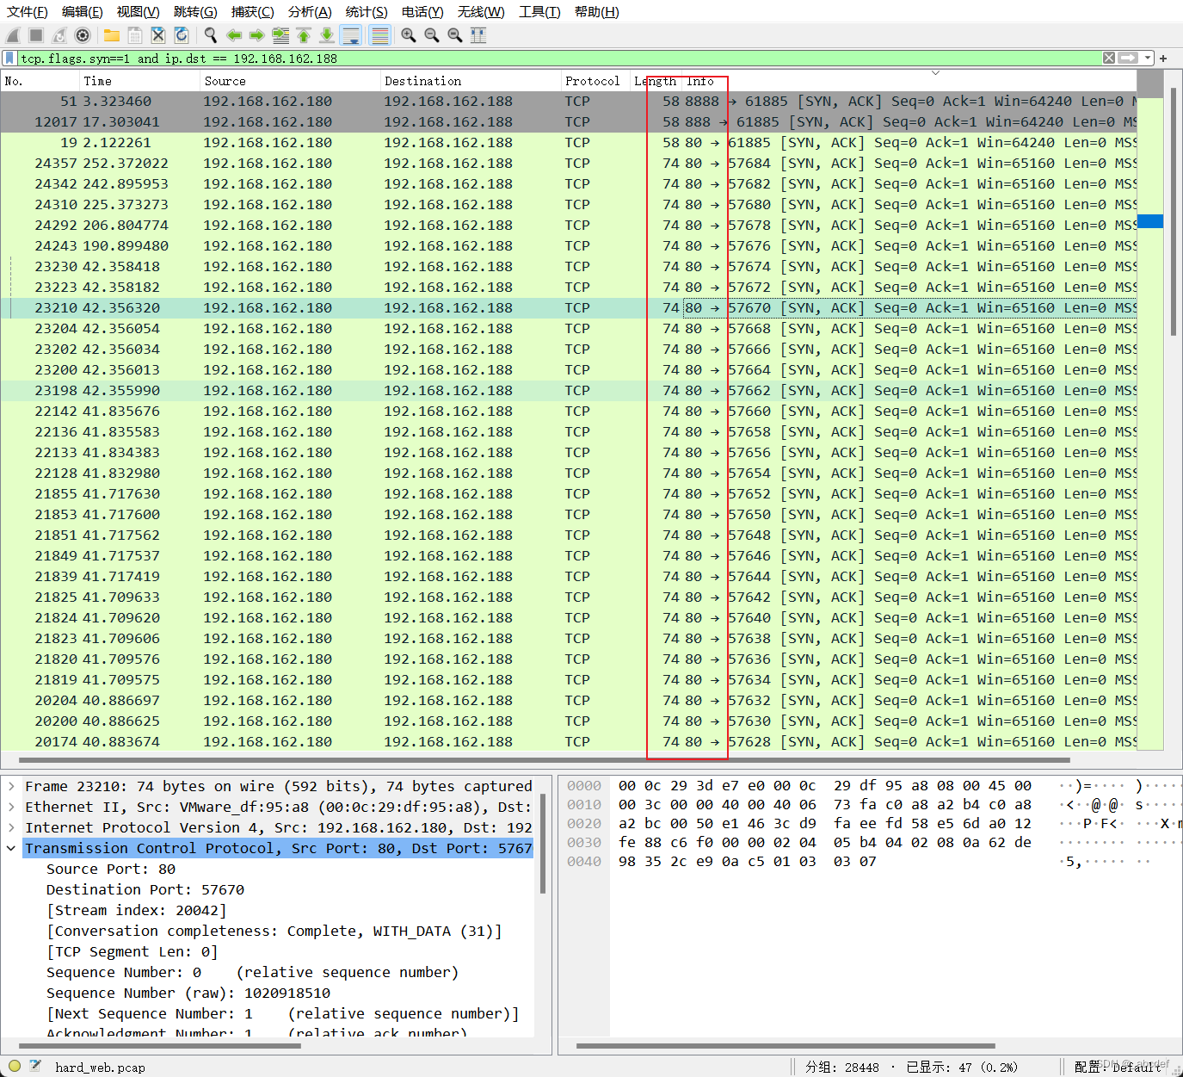The width and height of the screenshot is (1183, 1077).
Task: Save the capture file icon
Action: point(135,35)
